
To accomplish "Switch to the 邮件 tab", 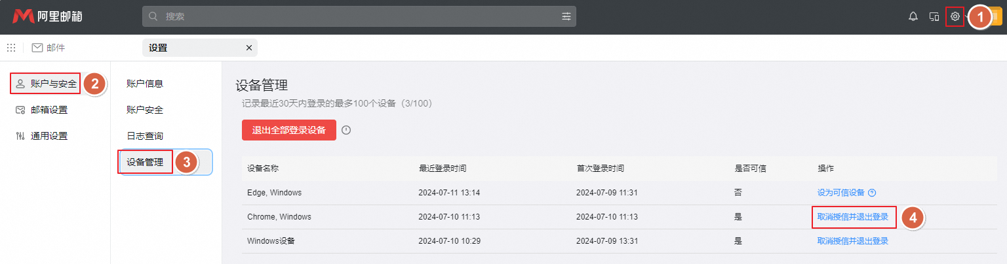I will 49,48.
